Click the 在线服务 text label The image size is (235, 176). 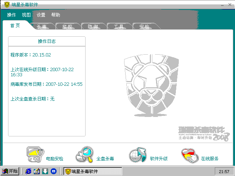(210, 159)
